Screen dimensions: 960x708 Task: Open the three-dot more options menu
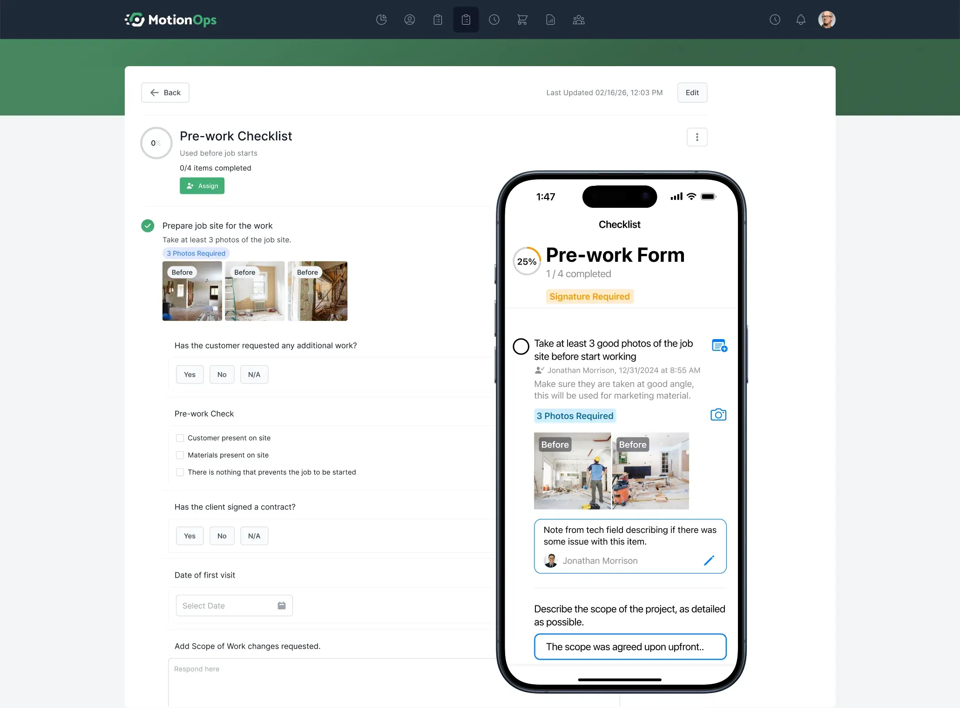click(x=697, y=137)
